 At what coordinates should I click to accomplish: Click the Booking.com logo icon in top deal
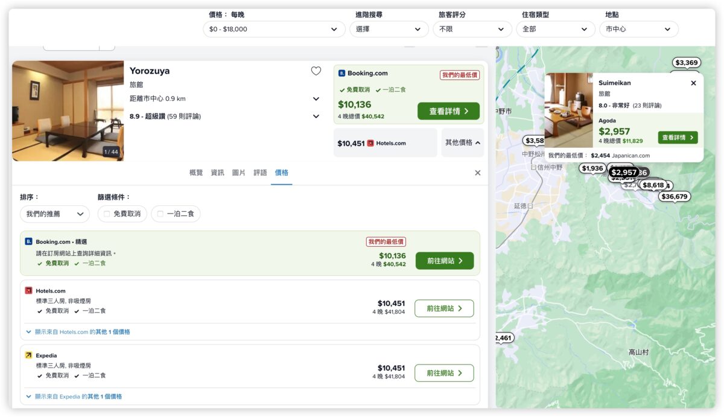pos(341,73)
